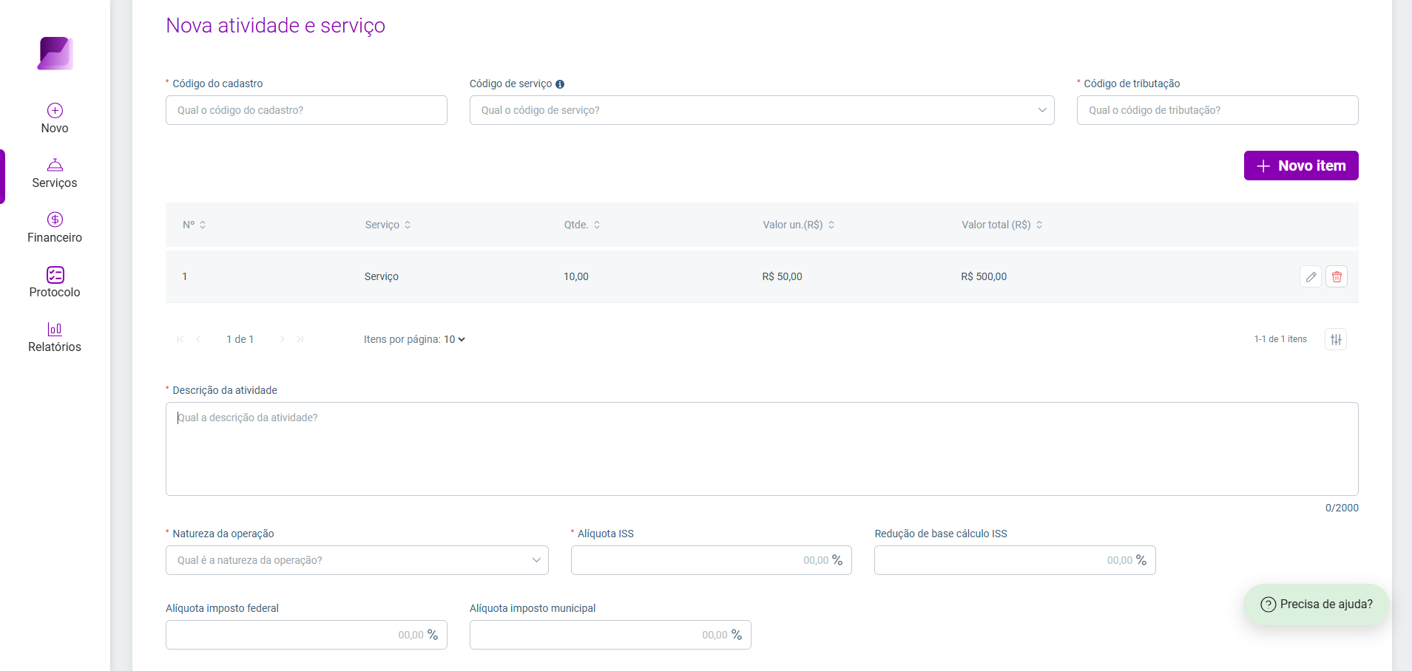Change Itens por página value
Screen dimensions: 1412x671
[454, 339]
